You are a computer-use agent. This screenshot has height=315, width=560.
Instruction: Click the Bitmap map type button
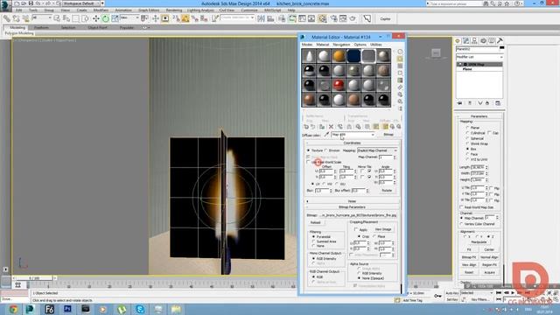pyautogui.click(x=388, y=135)
